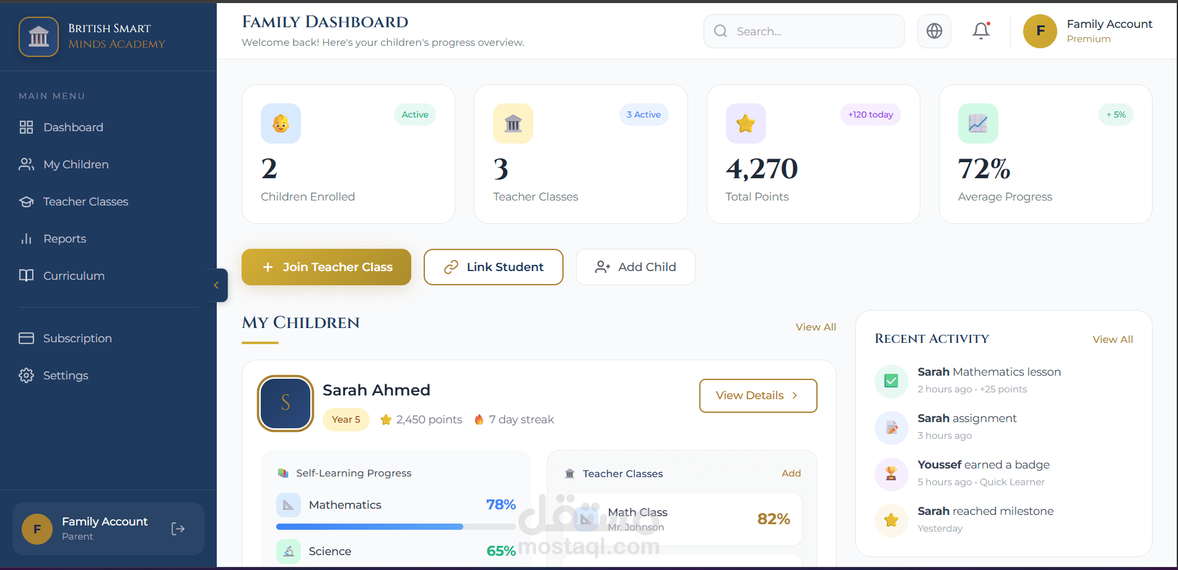The height and width of the screenshot is (570, 1178).
Task: Click the "5%" increase badge
Action: 1116,114
